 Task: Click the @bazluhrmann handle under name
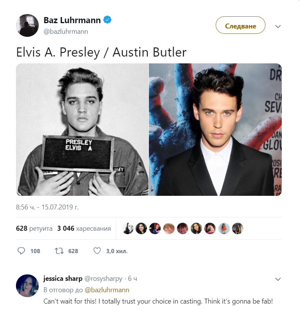pyautogui.click(x=66, y=31)
